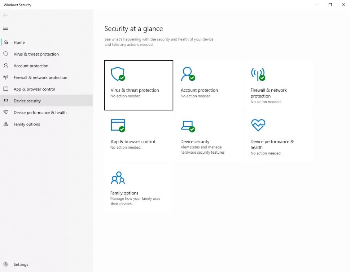Screen dimensions: 350x272
Task: Open Device performance & health tile title
Action: point(272,144)
